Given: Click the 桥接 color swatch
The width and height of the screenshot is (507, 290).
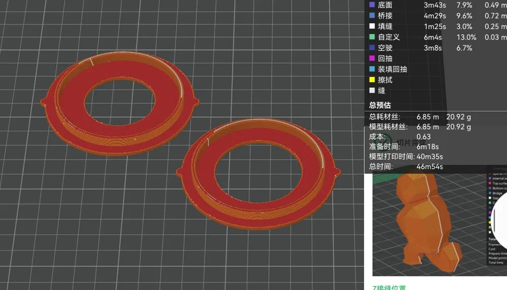Looking at the screenshot, I should point(372,16).
